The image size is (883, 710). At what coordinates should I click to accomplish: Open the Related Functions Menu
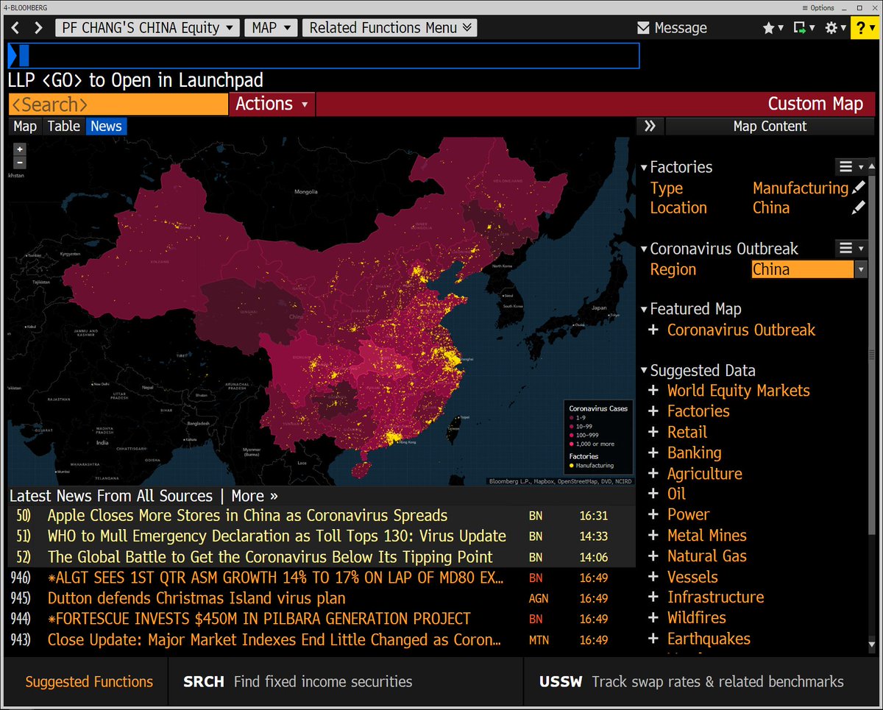390,28
